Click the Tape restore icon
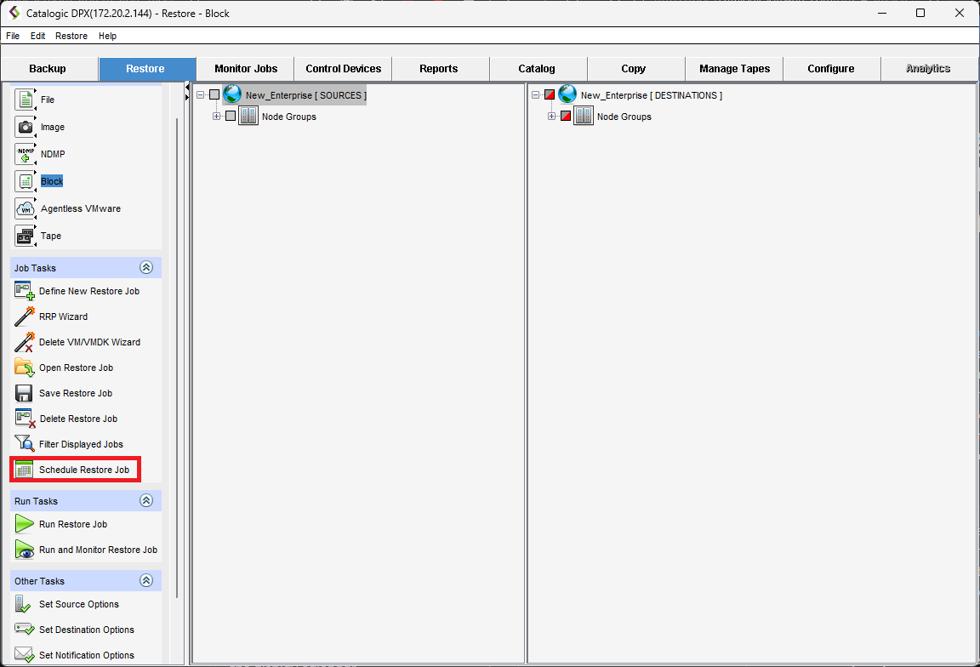Viewport: 980px width, 667px height. coord(26,236)
